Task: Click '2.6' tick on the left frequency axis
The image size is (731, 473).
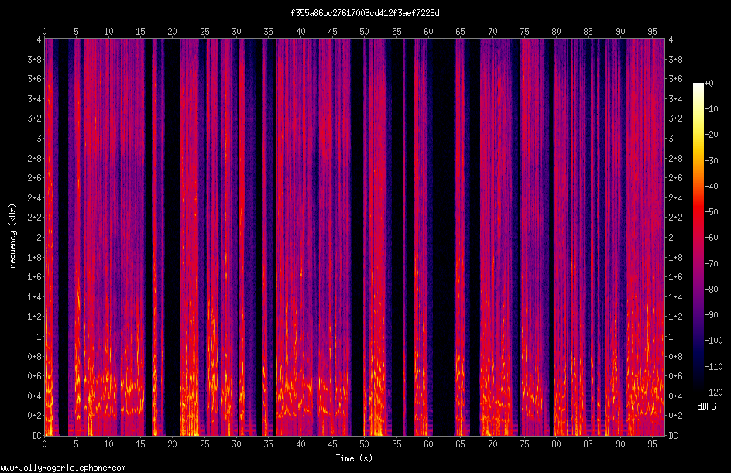Action: [35, 178]
